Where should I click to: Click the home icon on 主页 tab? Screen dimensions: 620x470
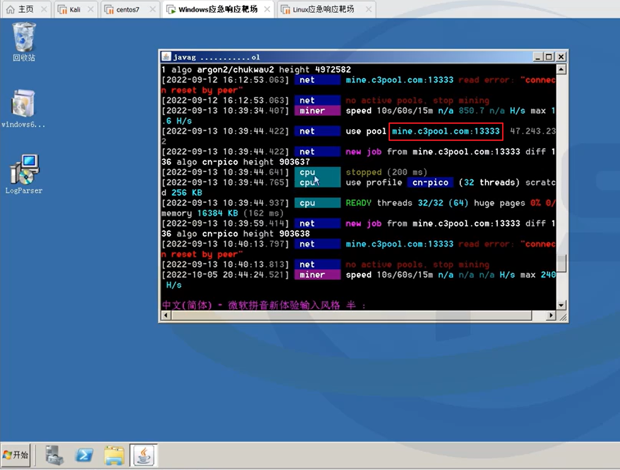click(11, 9)
